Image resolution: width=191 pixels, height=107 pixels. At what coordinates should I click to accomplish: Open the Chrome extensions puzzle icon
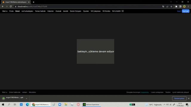[x=176, y=7]
